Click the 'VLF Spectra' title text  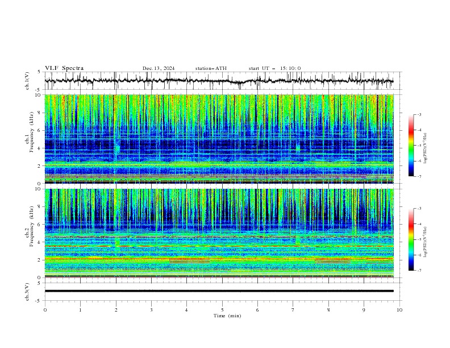click(64, 68)
